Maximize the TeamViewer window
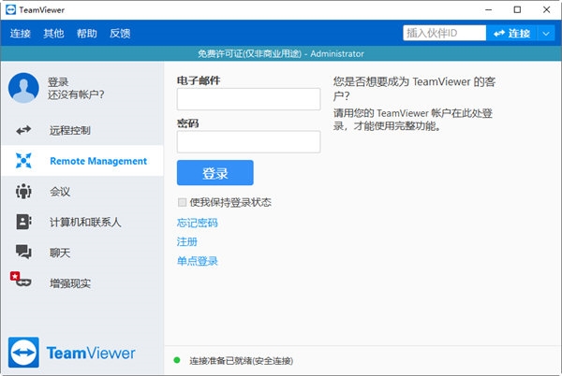 (x=517, y=9)
